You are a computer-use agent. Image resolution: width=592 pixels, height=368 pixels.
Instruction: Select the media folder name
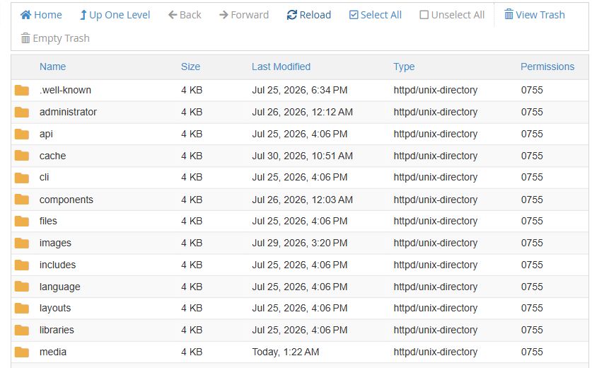pos(53,352)
